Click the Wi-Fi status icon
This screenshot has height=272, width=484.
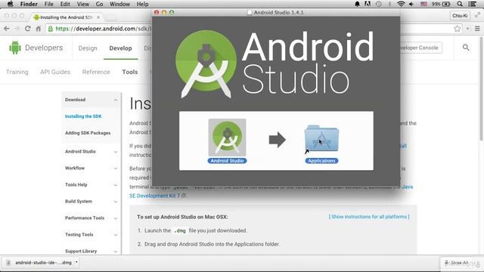(x=401, y=4)
